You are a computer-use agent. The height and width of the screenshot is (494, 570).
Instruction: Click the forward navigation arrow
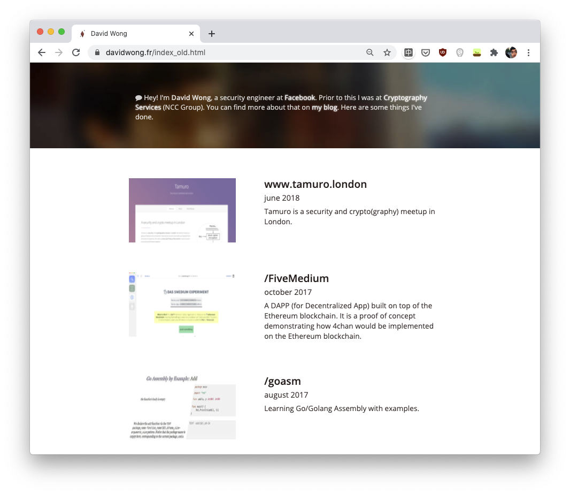[58, 52]
